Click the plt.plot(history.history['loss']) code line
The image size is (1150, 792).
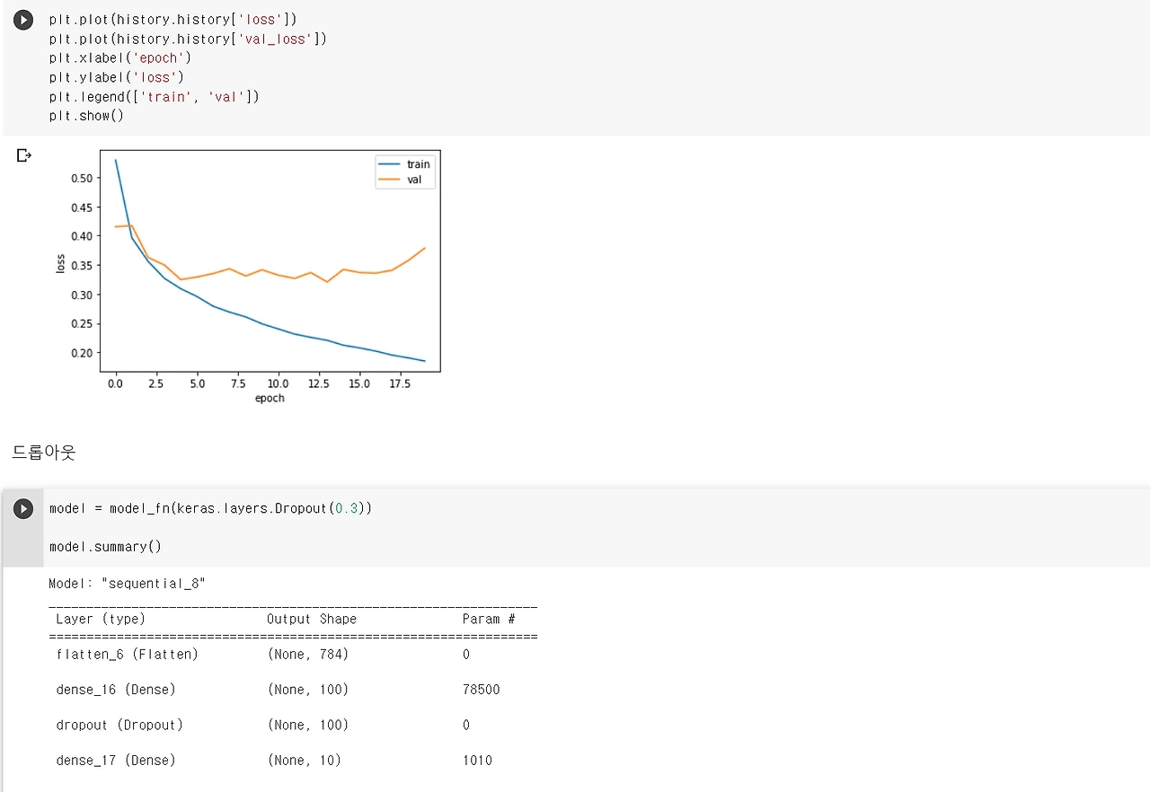(173, 19)
